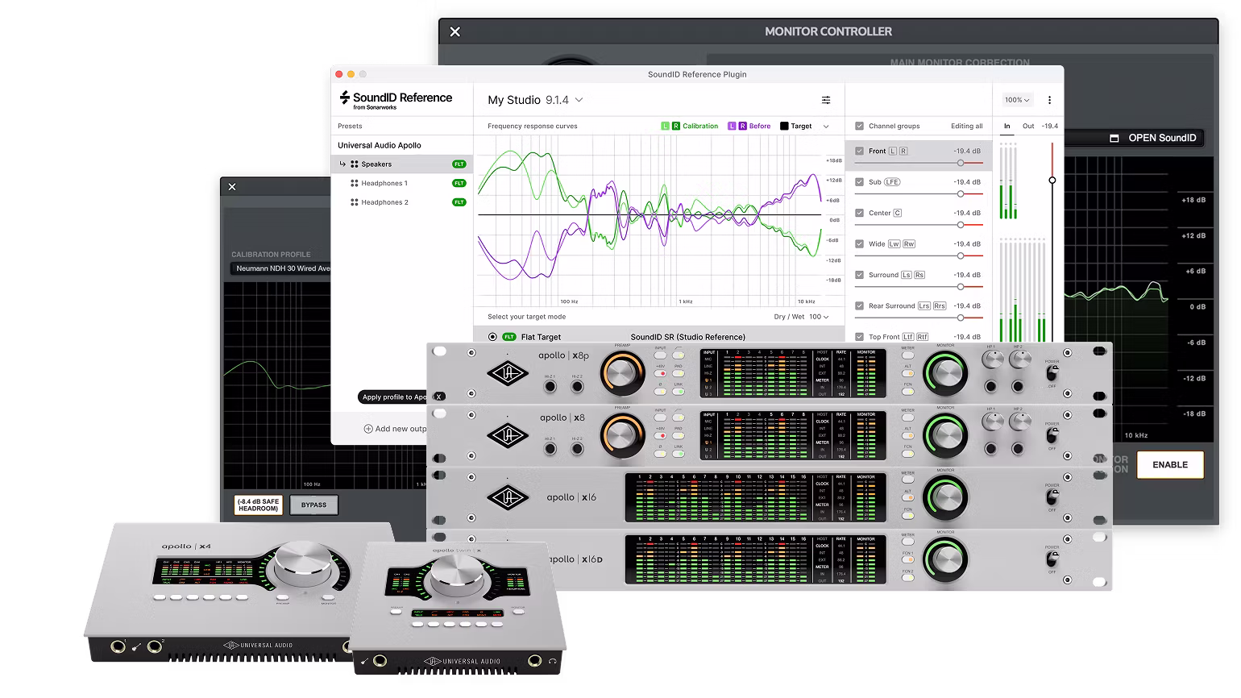The width and height of the screenshot is (1241, 698).
Task: Click the Monitor knob on apollo x8p
Action: click(945, 373)
